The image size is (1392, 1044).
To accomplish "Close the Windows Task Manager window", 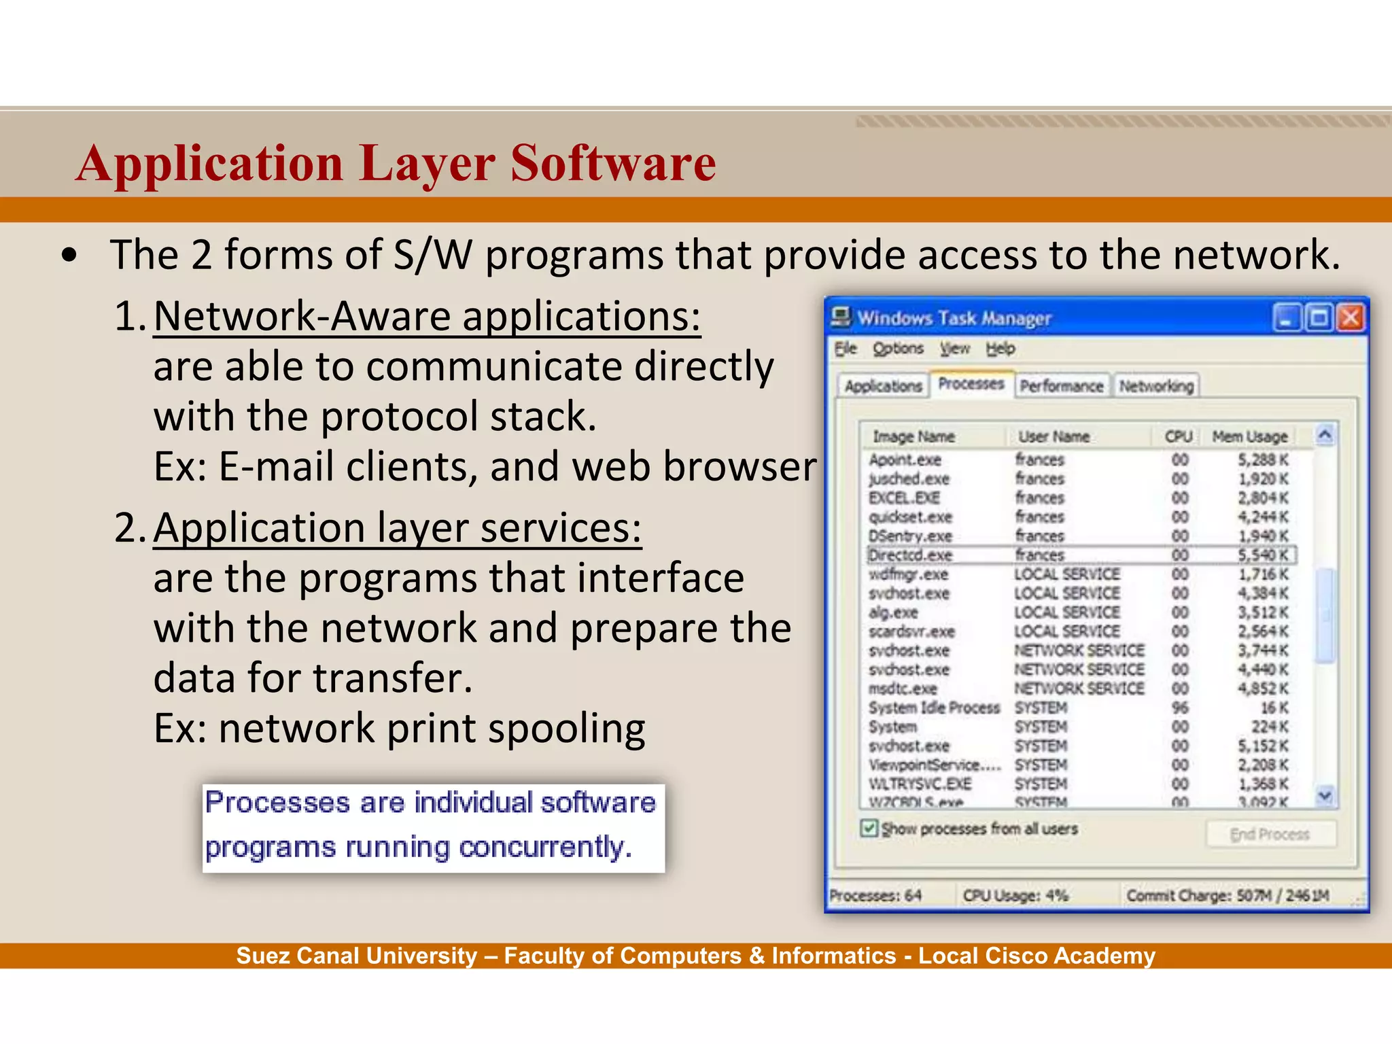I will pyautogui.click(x=1351, y=318).
